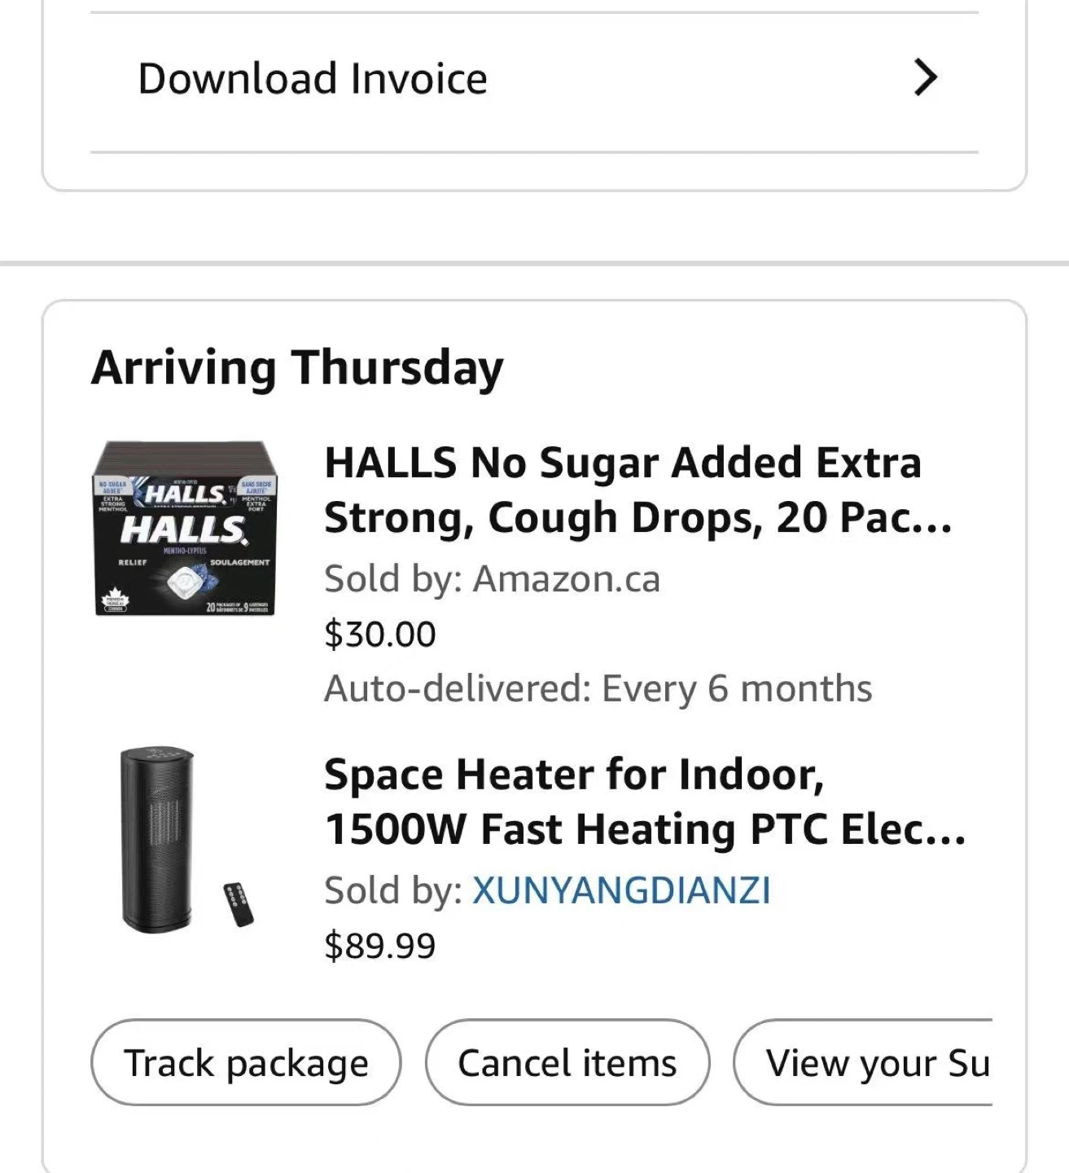Open HALLS No Sugar Added Extra Strong title
This screenshot has width=1069, height=1173.
[x=637, y=490]
